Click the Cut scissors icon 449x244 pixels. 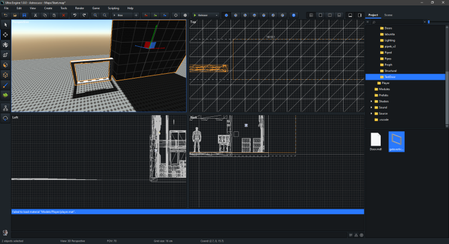34,14
